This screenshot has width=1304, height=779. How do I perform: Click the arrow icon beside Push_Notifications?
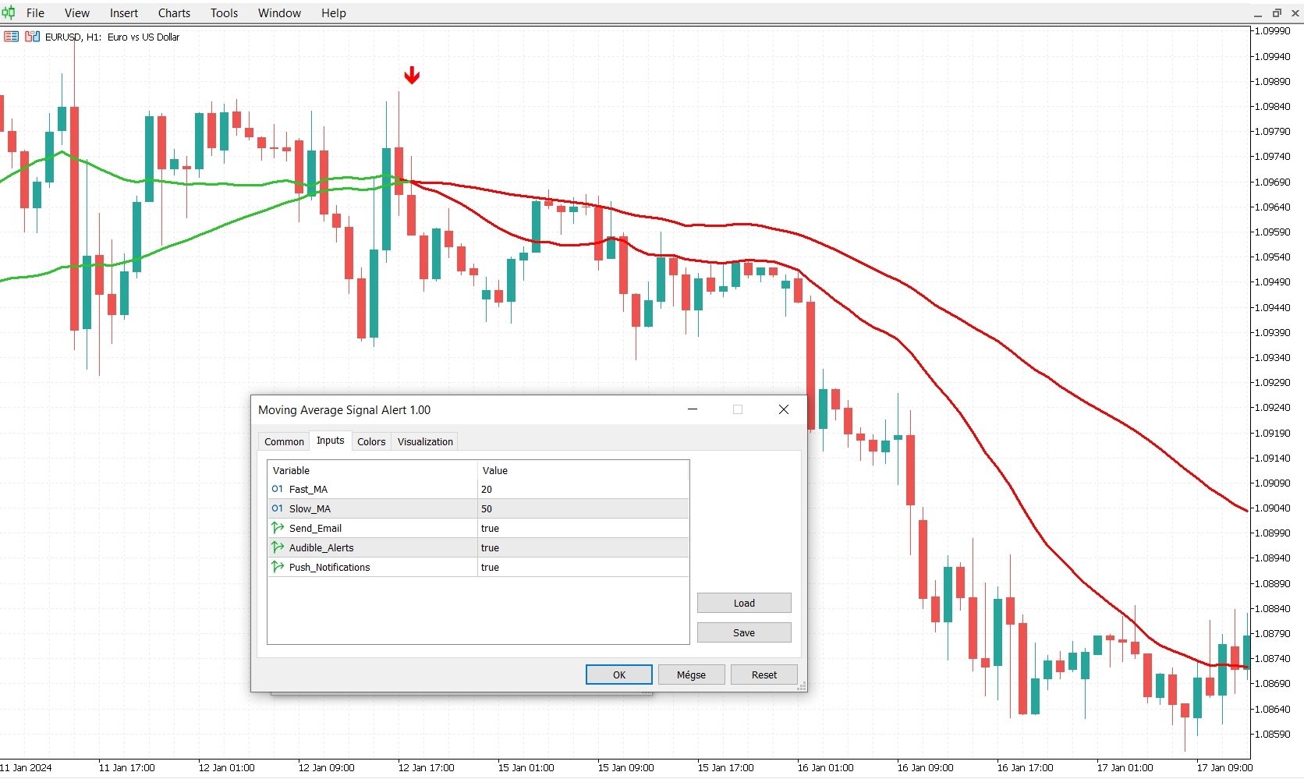[278, 567]
